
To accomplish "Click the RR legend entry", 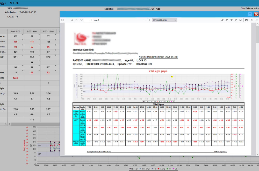I will click(x=169, y=169).
